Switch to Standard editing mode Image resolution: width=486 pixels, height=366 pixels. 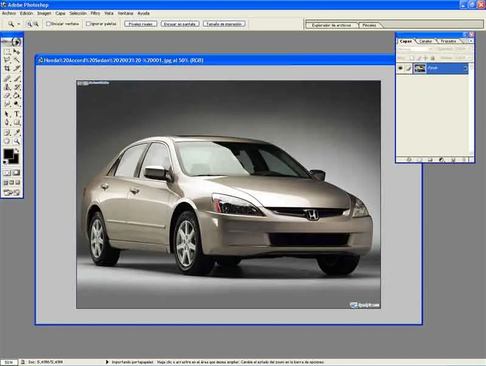[x=7, y=173]
